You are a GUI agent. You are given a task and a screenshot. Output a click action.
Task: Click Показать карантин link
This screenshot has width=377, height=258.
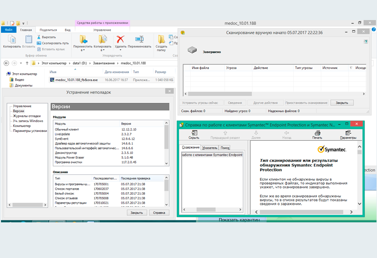[x=239, y=220]
